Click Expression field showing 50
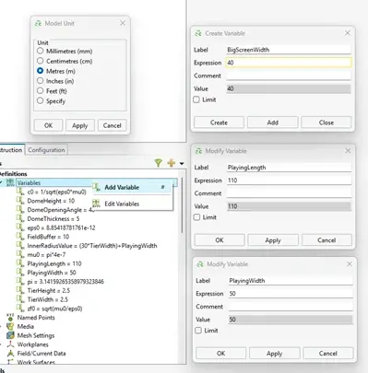The width and height of the screenshot is (368, 373). (x=291, y=294)
